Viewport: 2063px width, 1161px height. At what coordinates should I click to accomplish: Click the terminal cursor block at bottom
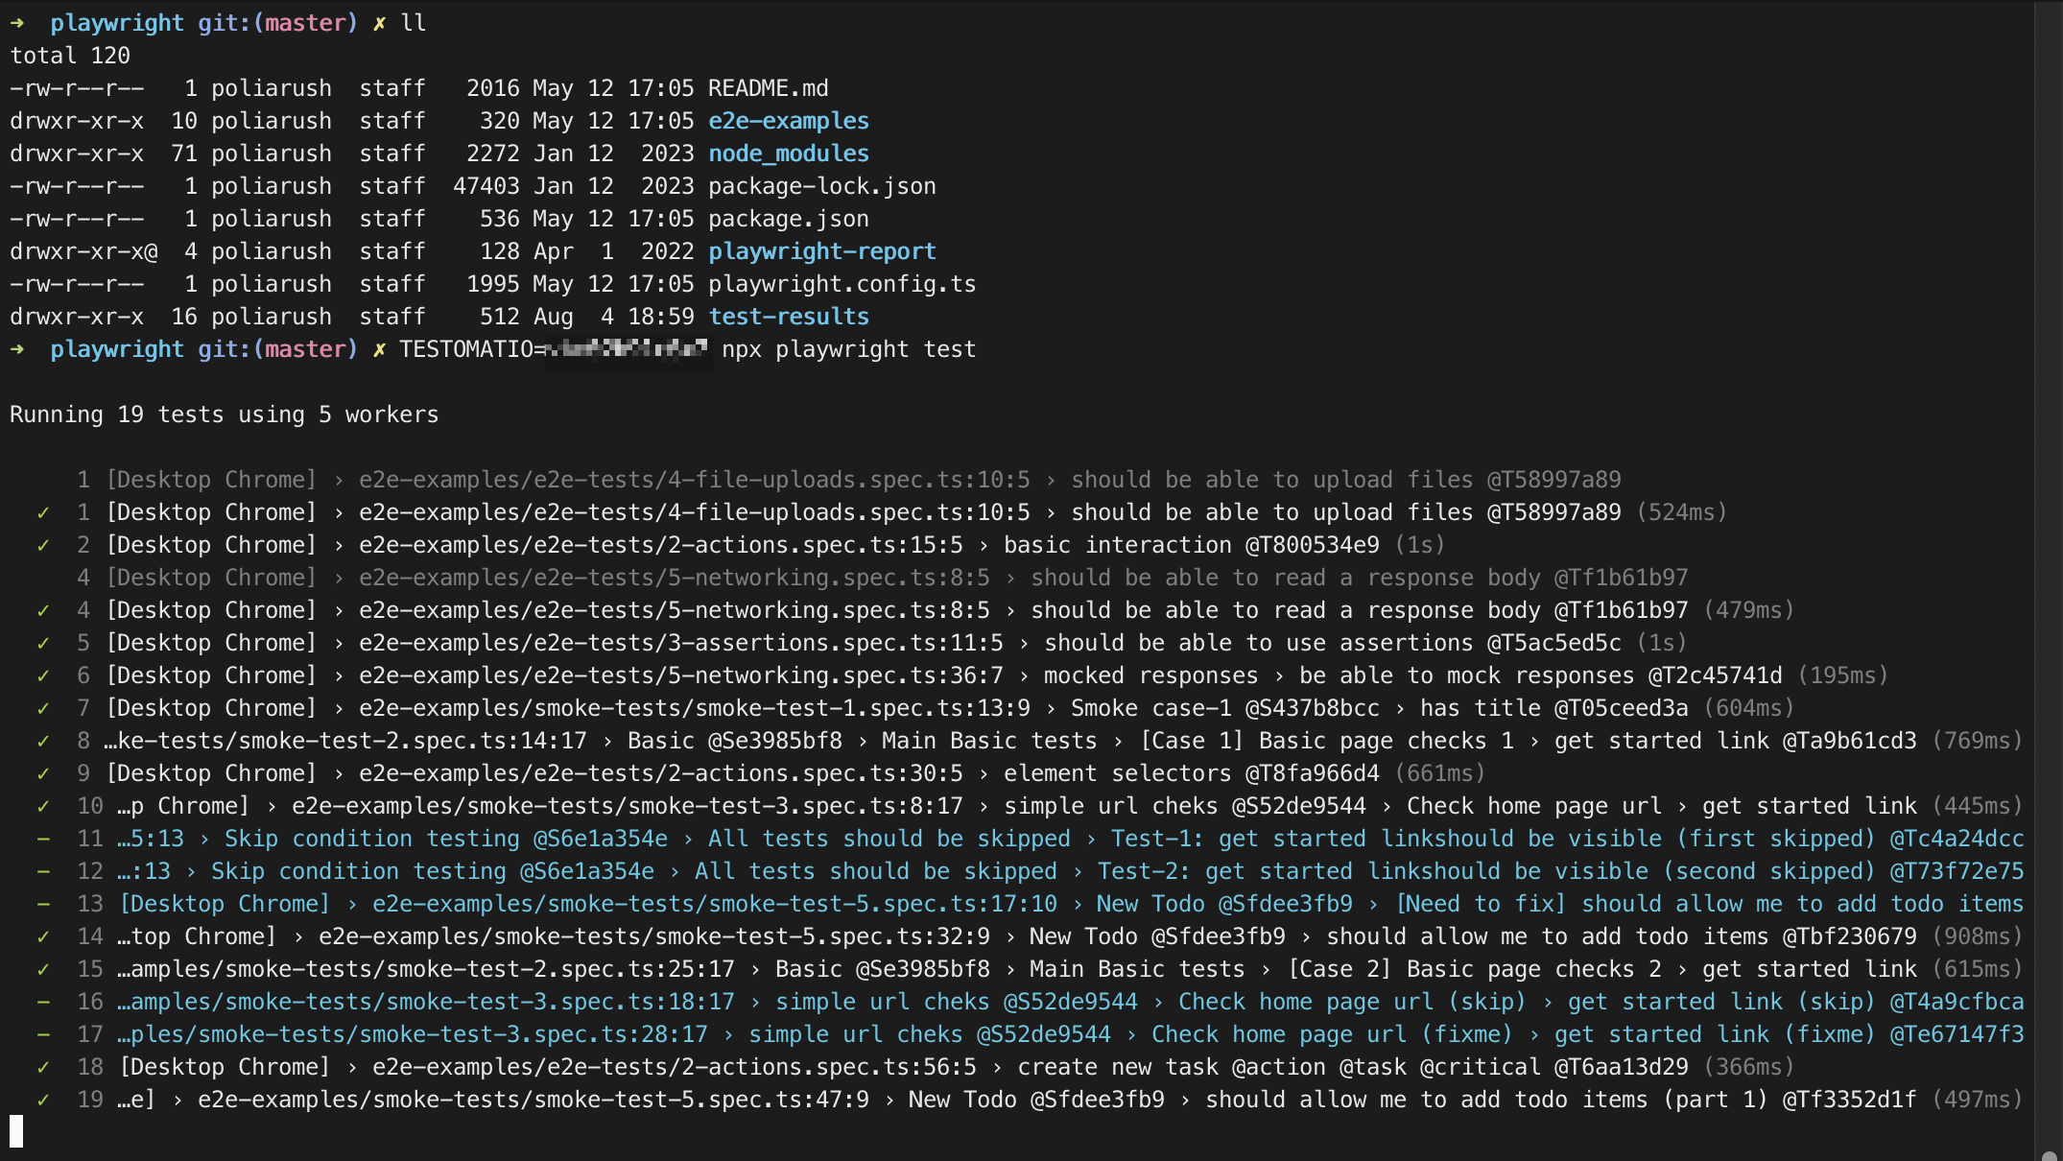coord(16,1131)
